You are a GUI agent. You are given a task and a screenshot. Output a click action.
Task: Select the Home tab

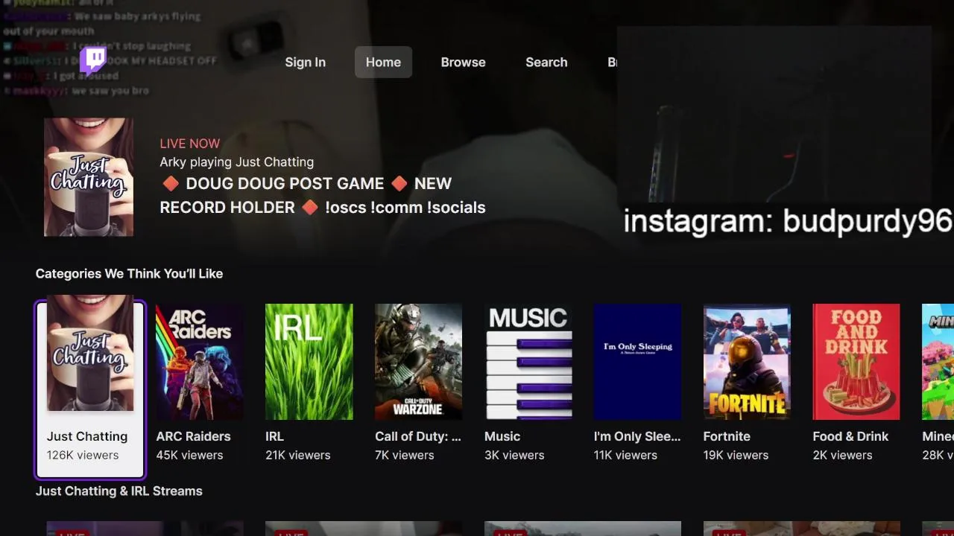click(383, 63)
